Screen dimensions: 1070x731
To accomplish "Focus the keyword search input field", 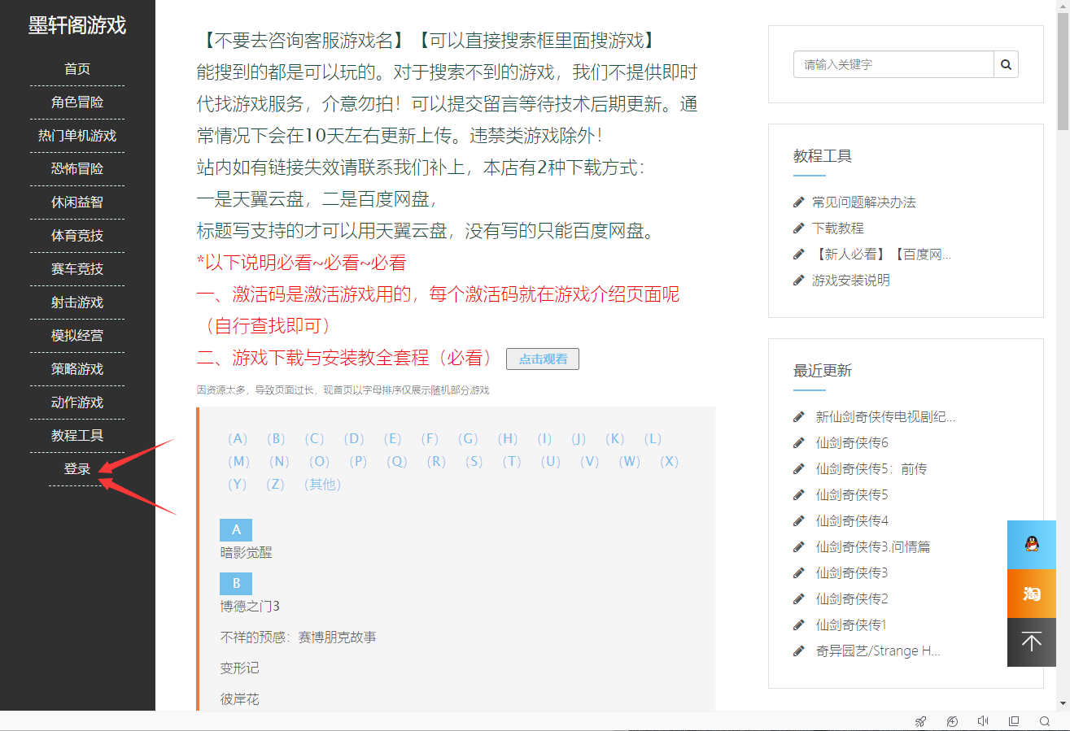I will (893, 64).
